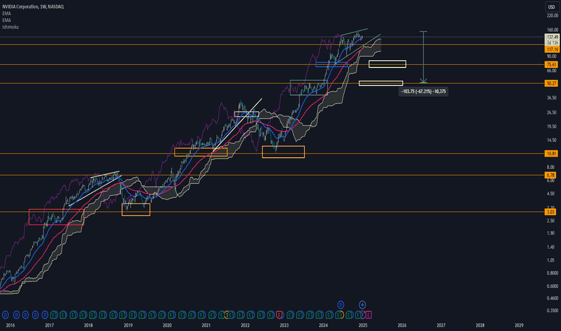Screen dimensions: 561x331
Task: Click the orange split marker in mid-2021
Action: 226,315
